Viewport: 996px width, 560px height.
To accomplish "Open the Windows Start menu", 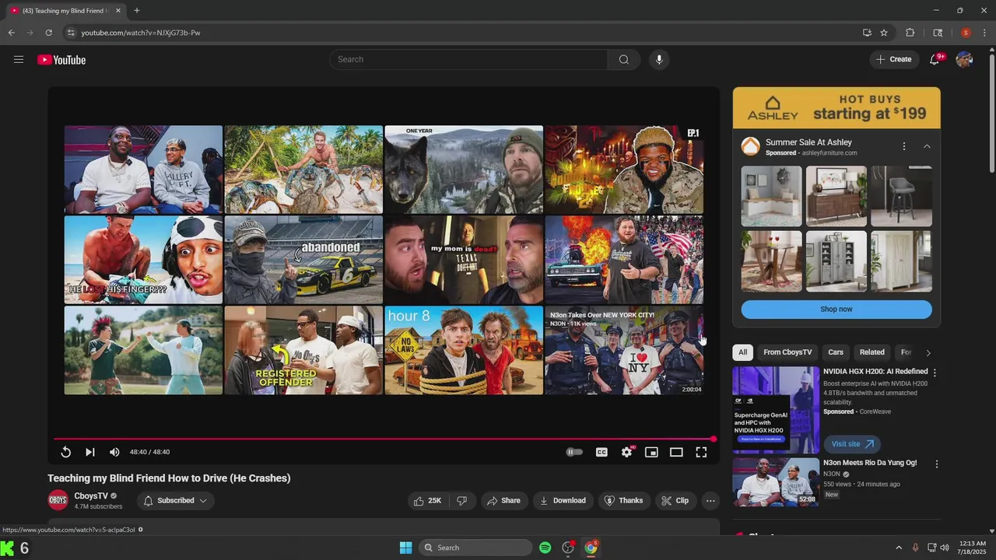I will click(405, 548).
